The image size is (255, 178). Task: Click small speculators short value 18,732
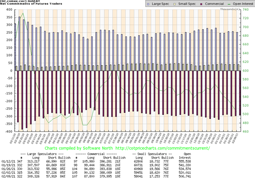click(x=154, y=161)
